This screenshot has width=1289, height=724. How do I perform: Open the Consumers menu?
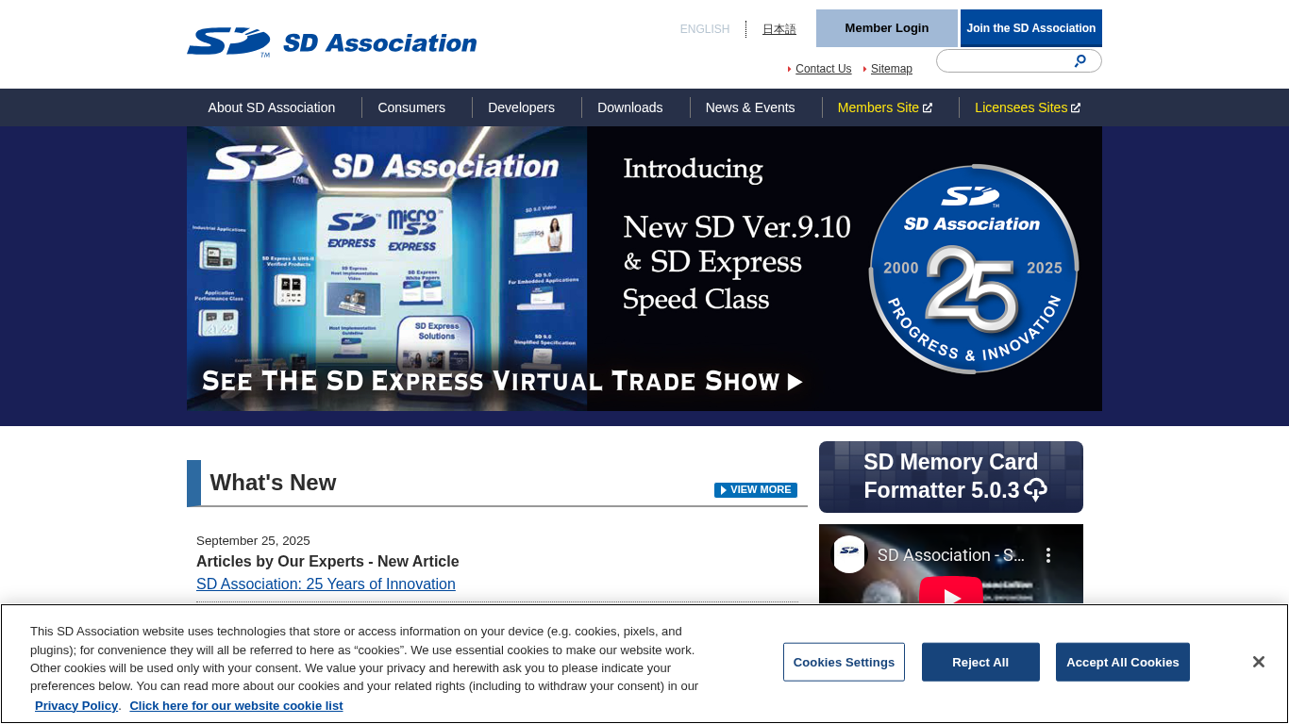(x=411, y=107)
